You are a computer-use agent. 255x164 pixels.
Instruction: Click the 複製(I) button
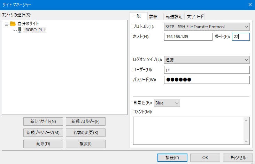coord(86,144)
